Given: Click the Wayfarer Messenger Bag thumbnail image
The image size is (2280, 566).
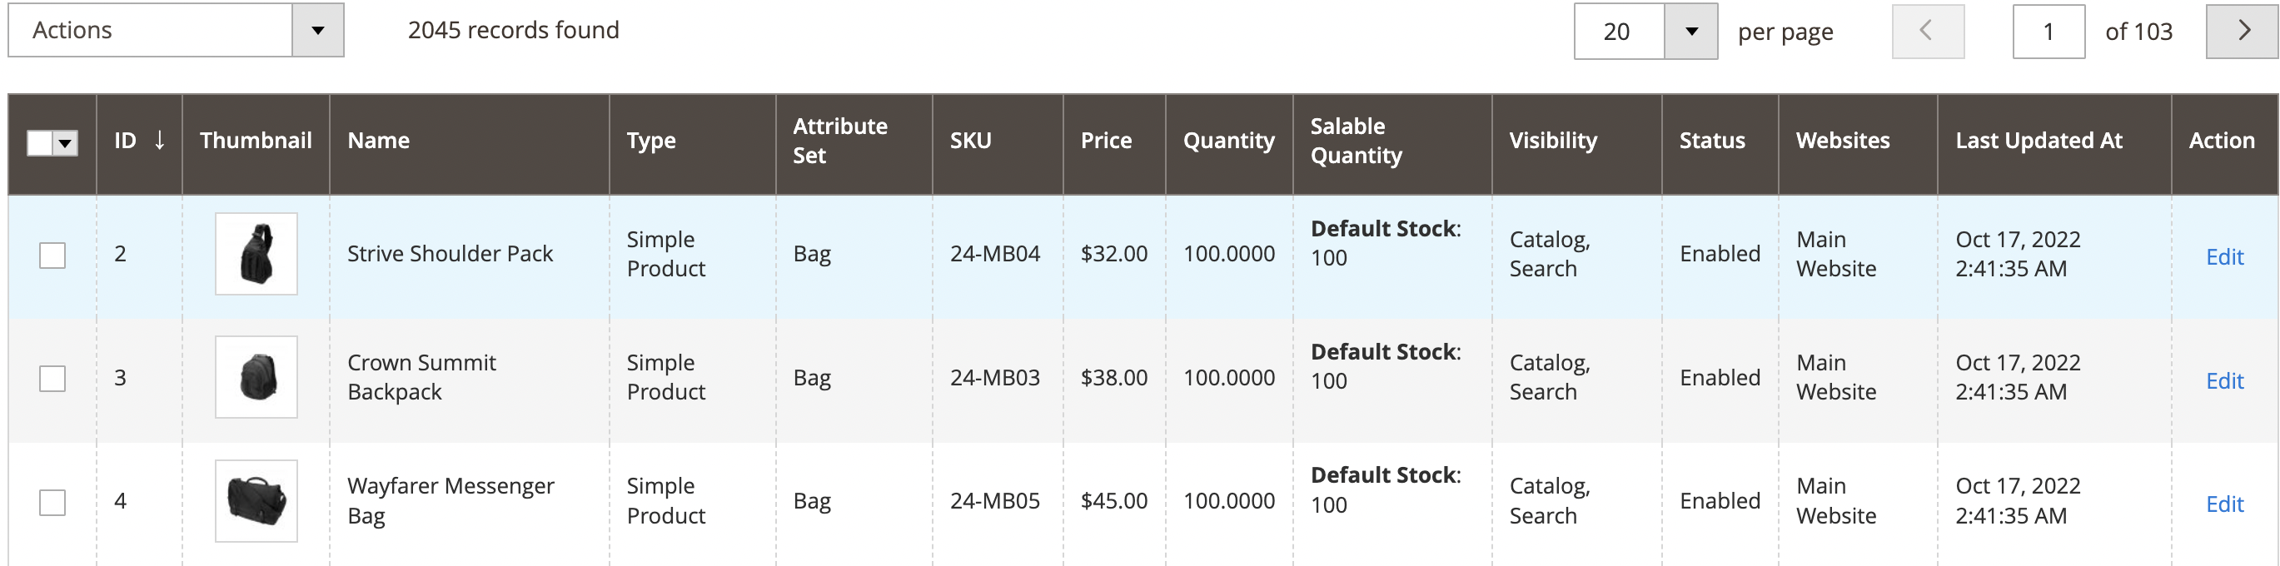Looking at the screenshot, I should 256,500.
